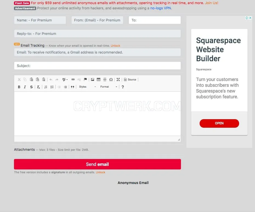The width and height of the screenshot is (255, 212).
Task: Toggle Italic text formatting
Action: pyautogui.click(x=25, y=87)
